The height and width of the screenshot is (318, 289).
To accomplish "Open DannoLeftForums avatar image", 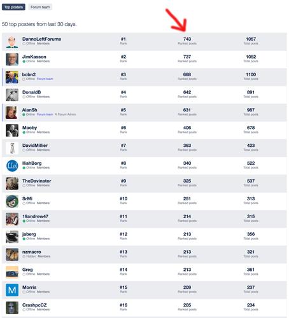I will point(12,42).
